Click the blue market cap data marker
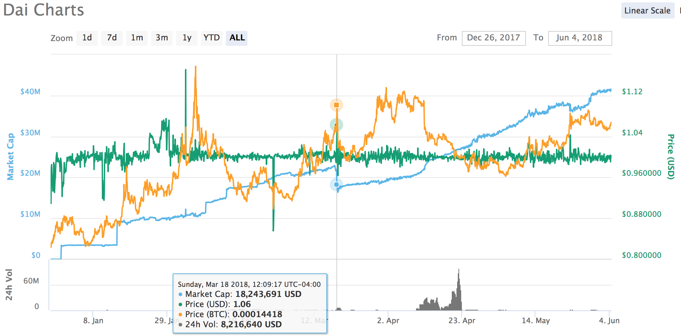The width and height of the screenshot is (681, 336). [x=336, y=184]
